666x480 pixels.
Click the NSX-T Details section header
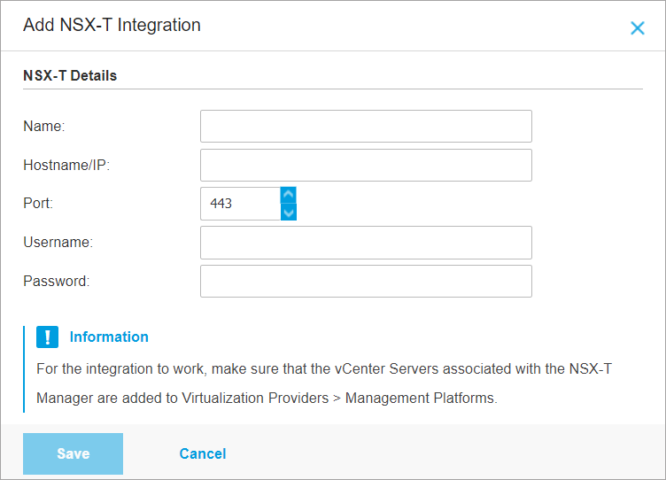point(70,76)
